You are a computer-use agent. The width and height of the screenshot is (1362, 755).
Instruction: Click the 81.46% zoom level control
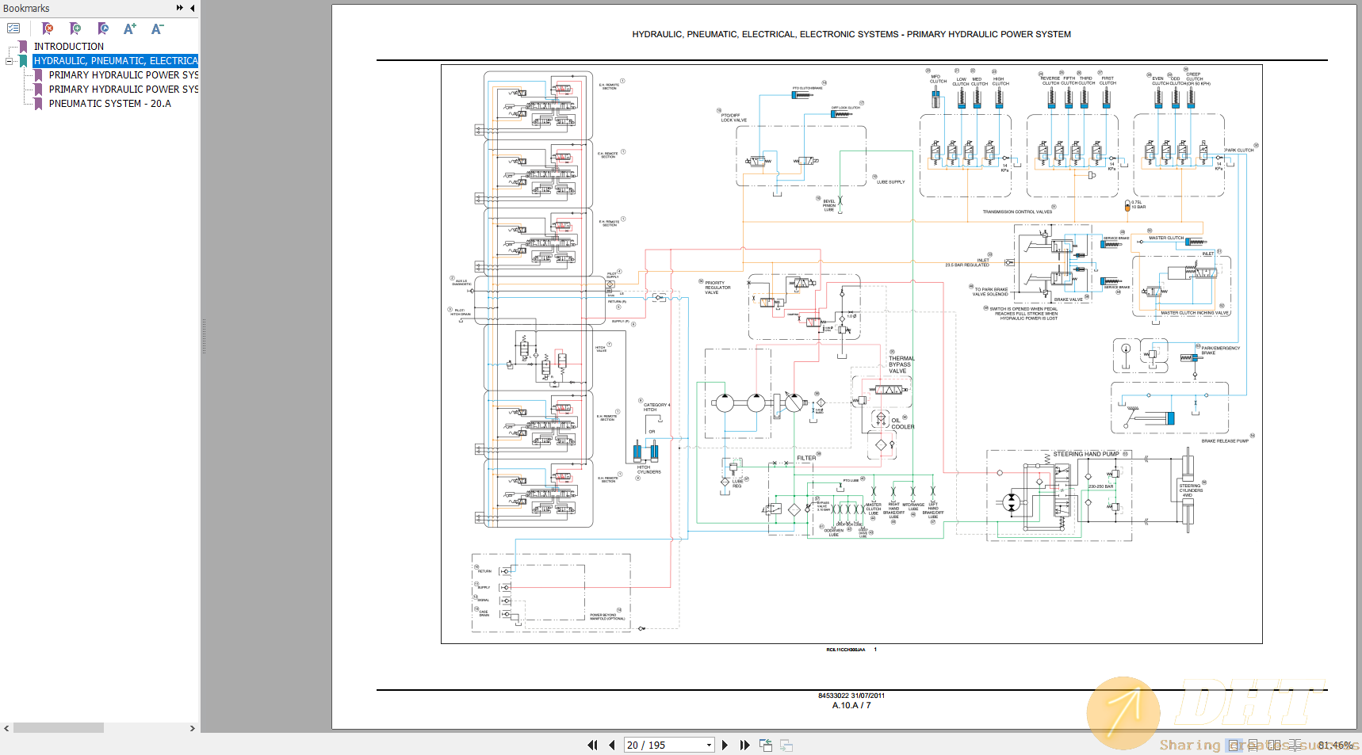tap(1336, 745)
